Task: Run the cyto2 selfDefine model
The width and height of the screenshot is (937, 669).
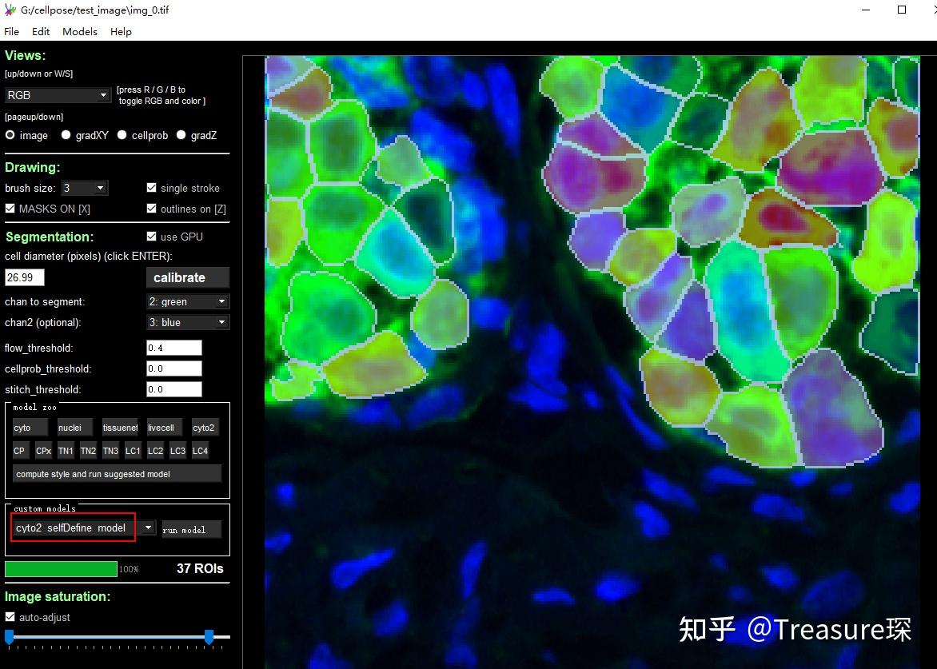Action: (x=191, y=529)
